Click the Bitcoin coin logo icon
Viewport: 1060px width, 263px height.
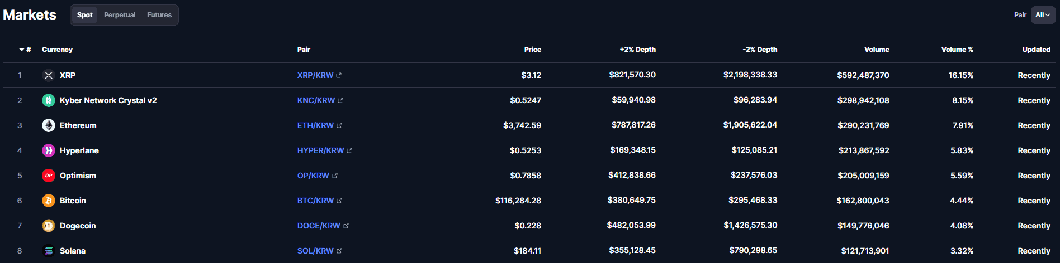coord(49,201)
